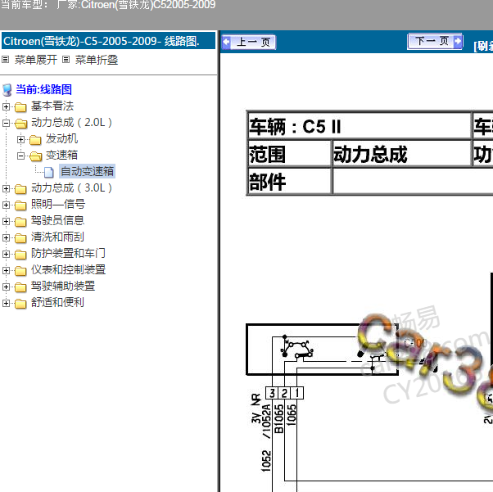The width and height of the screenshot is (493, 492).
Task: Click the 变速箱 open folder icon
Action: (35, 156)
